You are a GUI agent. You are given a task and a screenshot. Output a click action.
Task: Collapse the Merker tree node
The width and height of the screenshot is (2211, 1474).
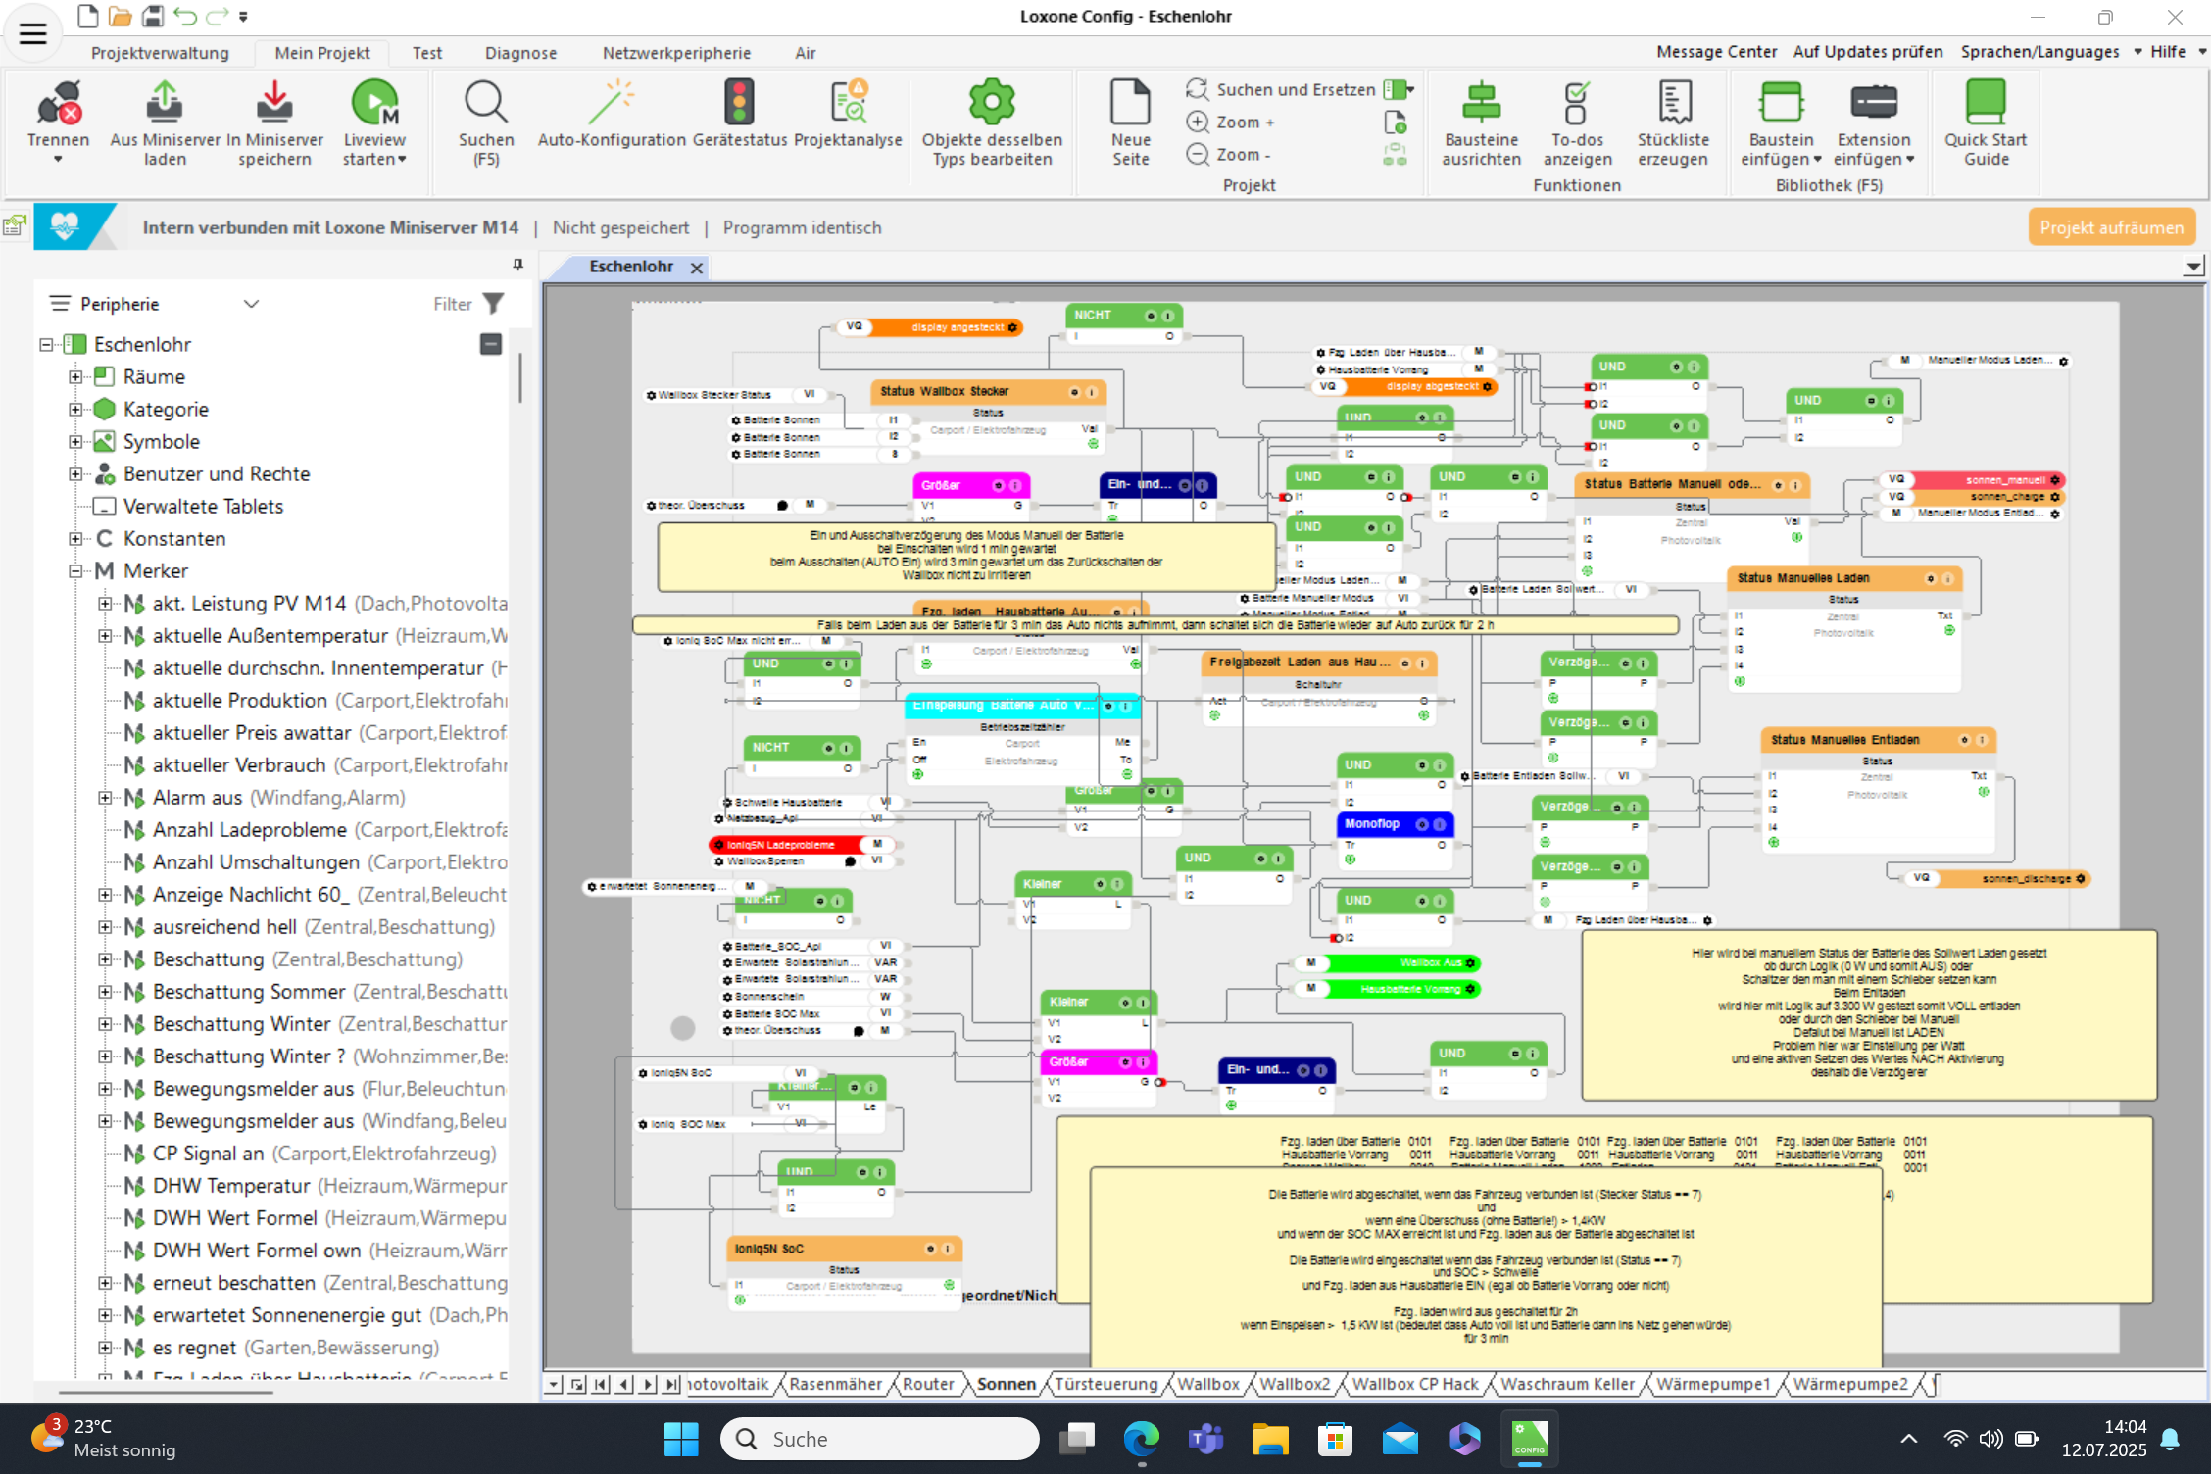tap(75, 571)
